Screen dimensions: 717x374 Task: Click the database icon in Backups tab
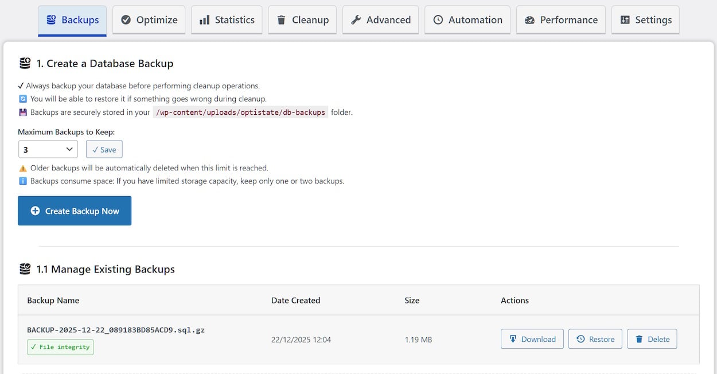pos(52,20)
